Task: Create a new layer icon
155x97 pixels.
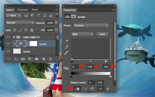Action: click(x=44, y=59)
